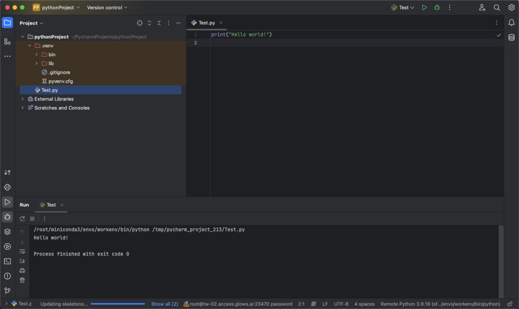Open the Version control dropdown

pyautogui.click(x=107, y=7)
